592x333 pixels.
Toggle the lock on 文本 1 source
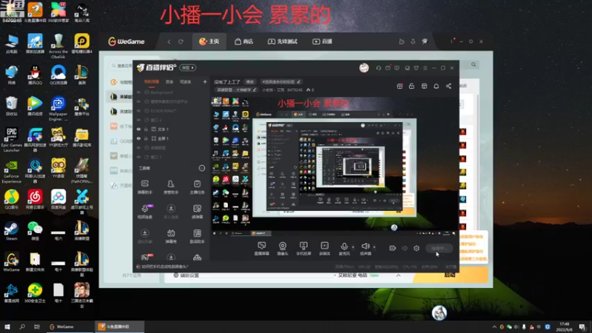coord(147,129)
